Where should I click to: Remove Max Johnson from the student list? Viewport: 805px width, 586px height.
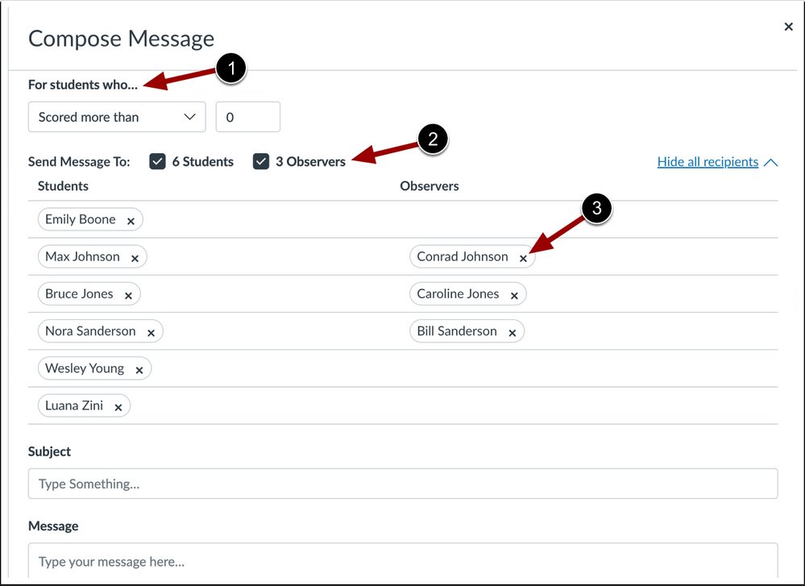135,258
